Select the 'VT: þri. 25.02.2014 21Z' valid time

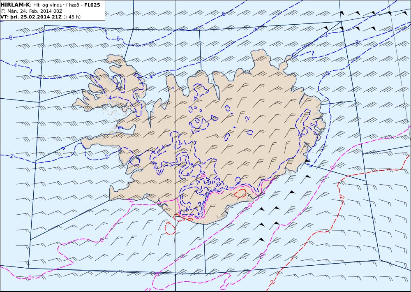click(31, 17)
